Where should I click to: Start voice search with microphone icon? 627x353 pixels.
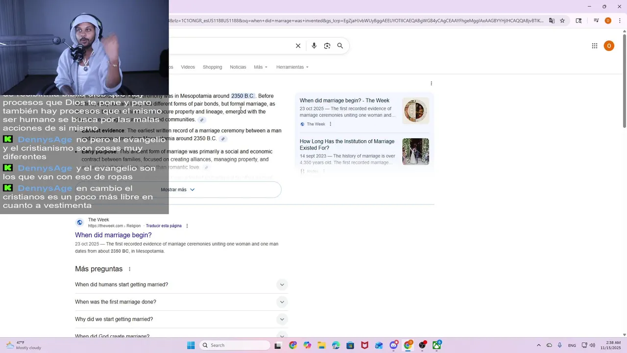click(x=314, y=46)
